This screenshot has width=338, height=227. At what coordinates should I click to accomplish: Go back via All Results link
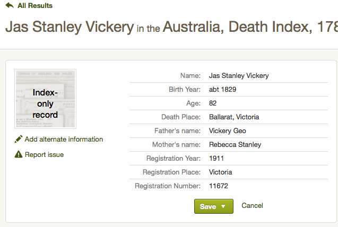pos(34,6)
